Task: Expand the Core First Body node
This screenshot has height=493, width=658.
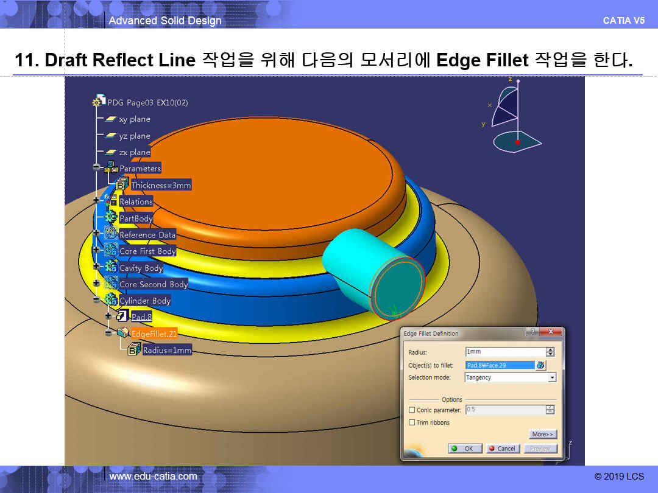Action: tap(96, 250)
